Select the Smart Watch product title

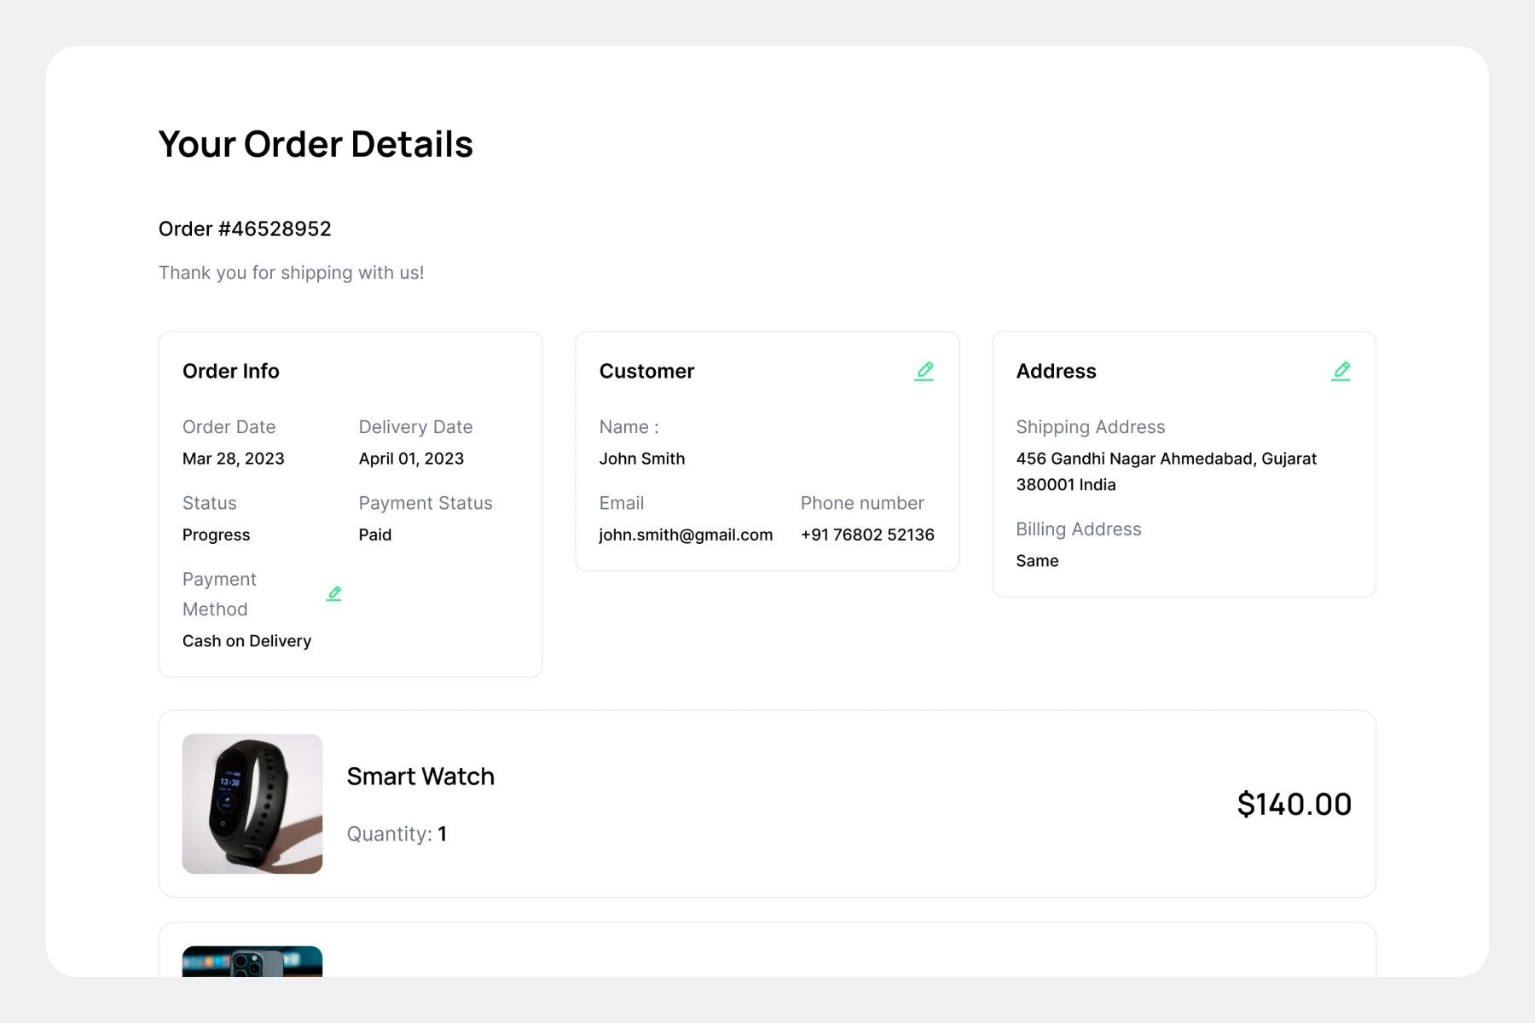click(x=420, y=777)
